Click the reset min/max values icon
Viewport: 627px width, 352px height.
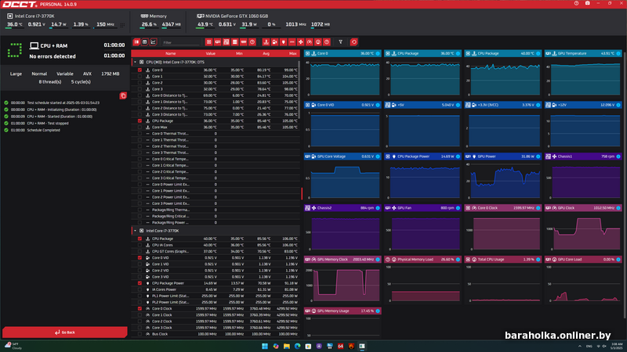tap(354, 42)
